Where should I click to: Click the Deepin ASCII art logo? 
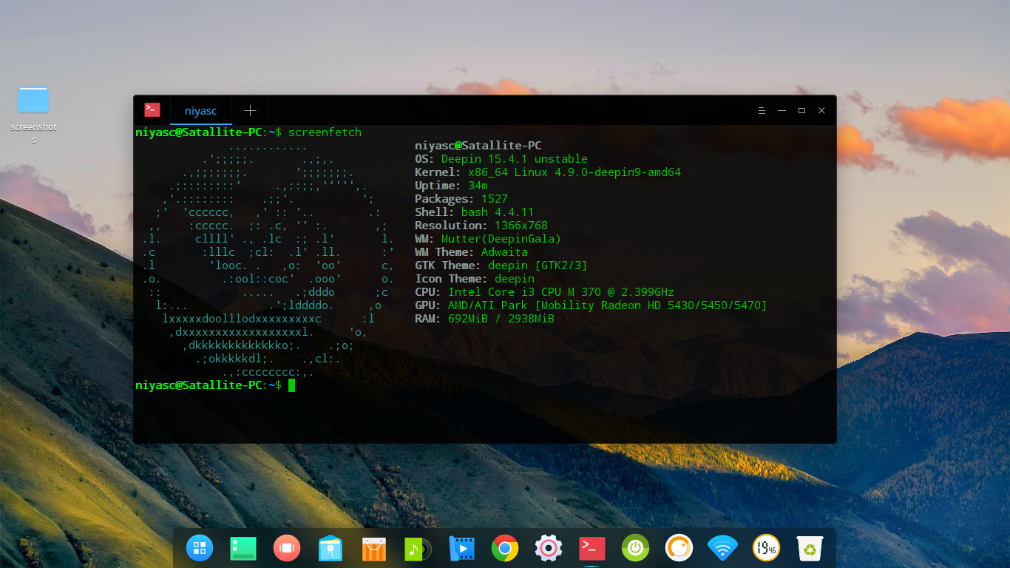[268, 259]
